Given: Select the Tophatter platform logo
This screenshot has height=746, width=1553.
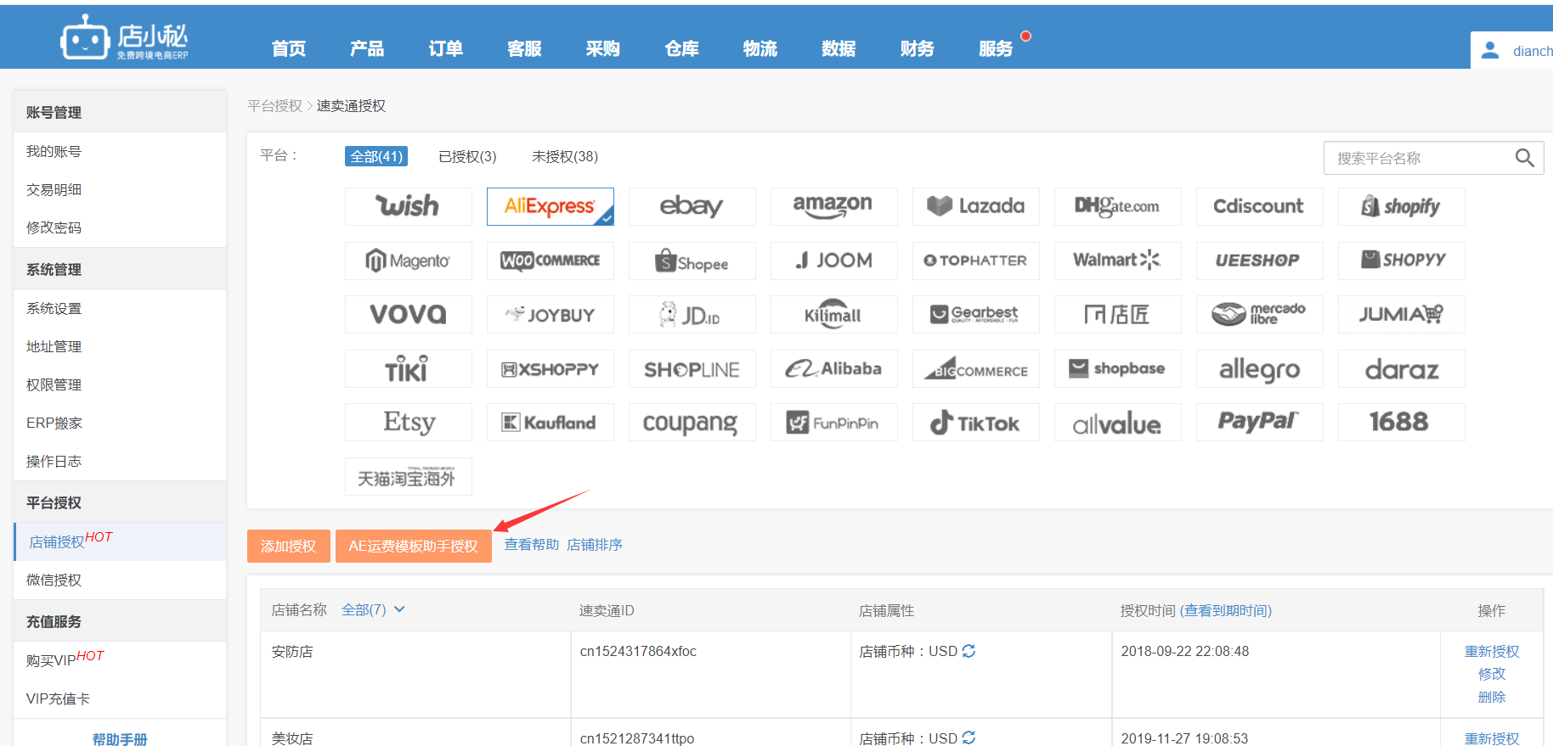Looking at the screenshot, I should pos(975,261).
